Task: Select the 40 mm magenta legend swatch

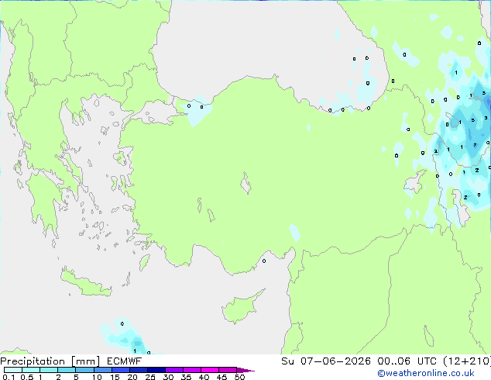Action: pyautogui.click(x=210, y=370)
